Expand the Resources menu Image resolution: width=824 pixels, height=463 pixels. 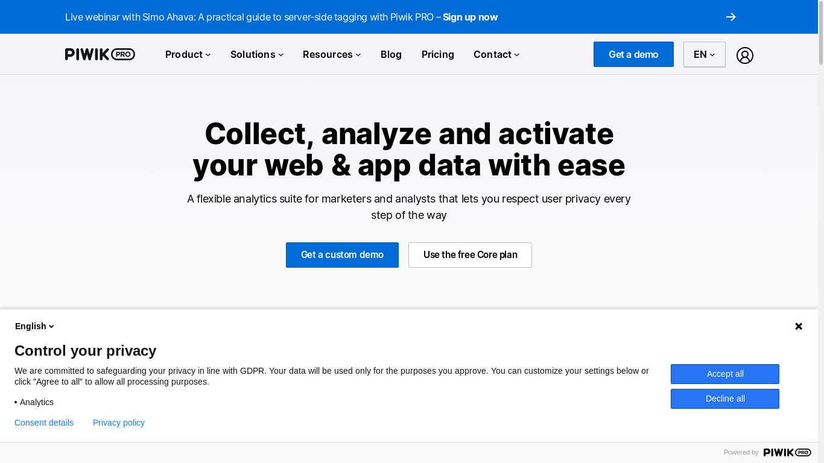(x=332, y=54)
